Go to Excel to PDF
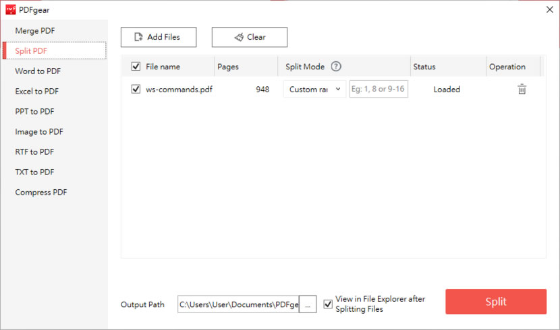This screenshot has height=330, width=560. [37, 91]
